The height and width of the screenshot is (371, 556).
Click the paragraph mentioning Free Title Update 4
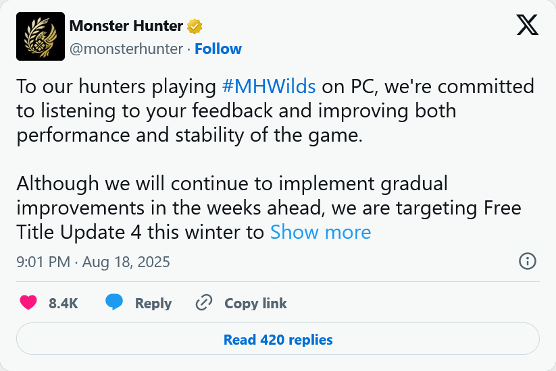[269, 208]
